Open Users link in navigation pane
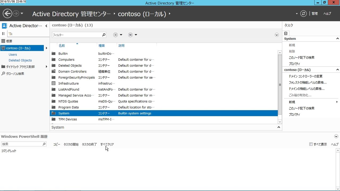 coord(13,55)
